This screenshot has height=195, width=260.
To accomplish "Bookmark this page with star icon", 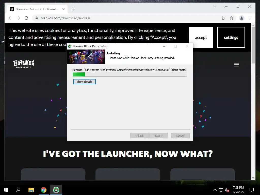I will [x=232, y=18].
